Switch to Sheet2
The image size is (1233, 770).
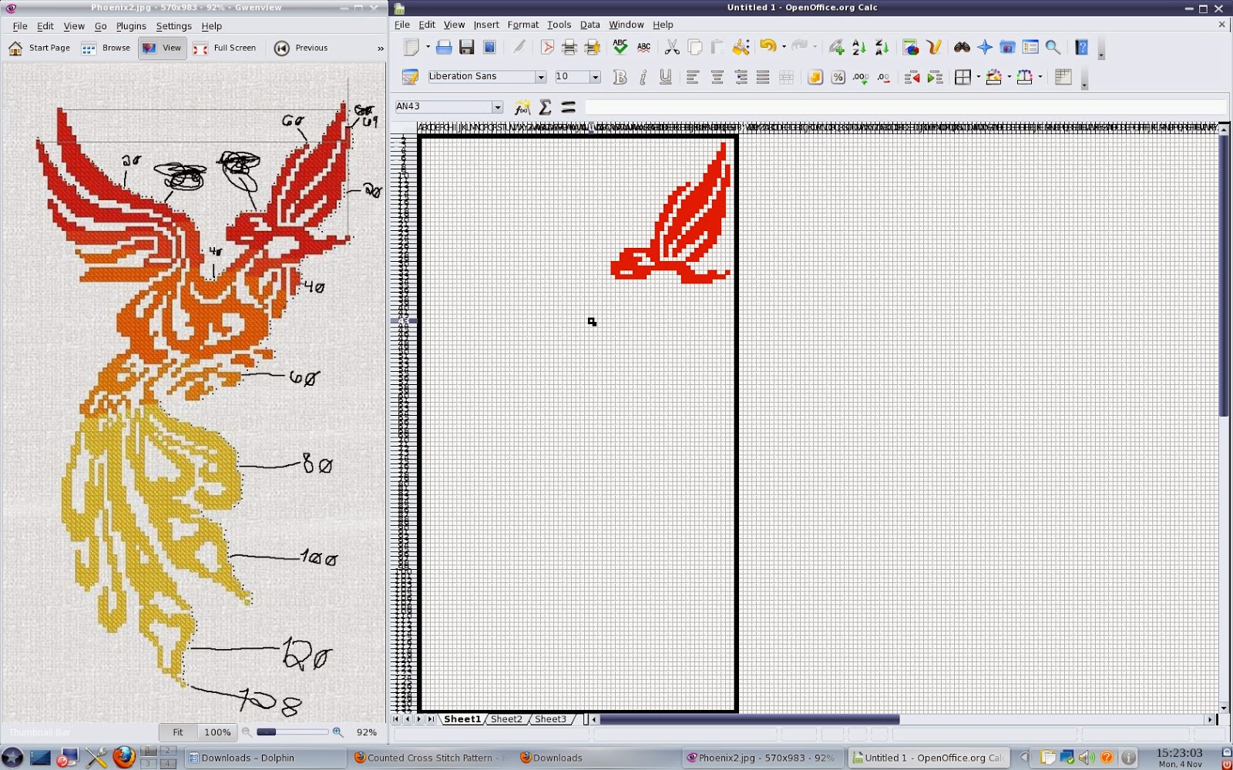pyautogui.click(x=506, y=718)
